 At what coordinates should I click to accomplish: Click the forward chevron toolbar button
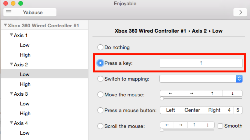[x=240, y=12]
